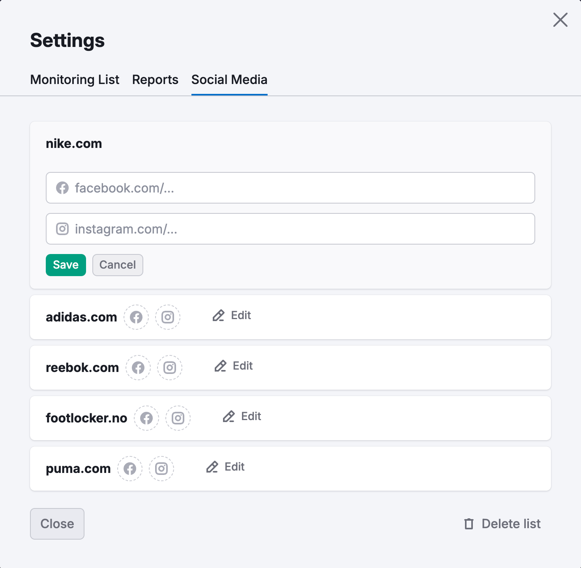Edit social media links for footlocker.no
The image size is (581, 568).
(242, 417)
